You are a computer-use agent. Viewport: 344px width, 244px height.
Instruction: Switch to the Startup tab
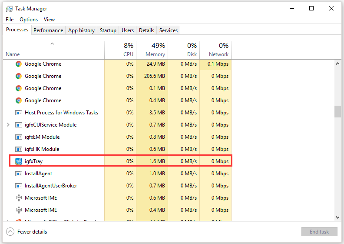[x=108, y=30]
